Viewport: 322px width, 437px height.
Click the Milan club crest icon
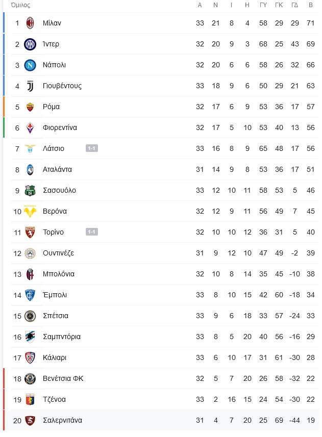click(30, 23)
